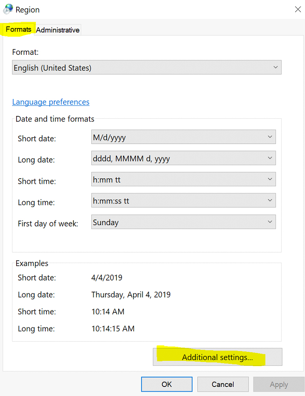Click the 4/4/2019 short date example
This screenshot has height=396, width=305.
coord(107,278)
